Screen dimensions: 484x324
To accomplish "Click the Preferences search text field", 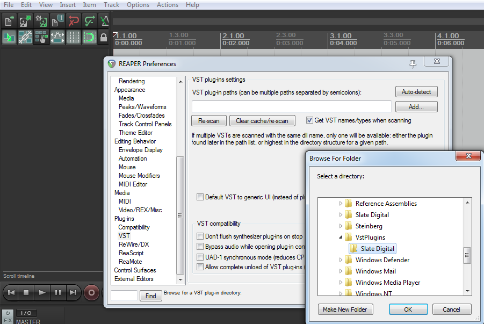I will [x=124, y=296].
